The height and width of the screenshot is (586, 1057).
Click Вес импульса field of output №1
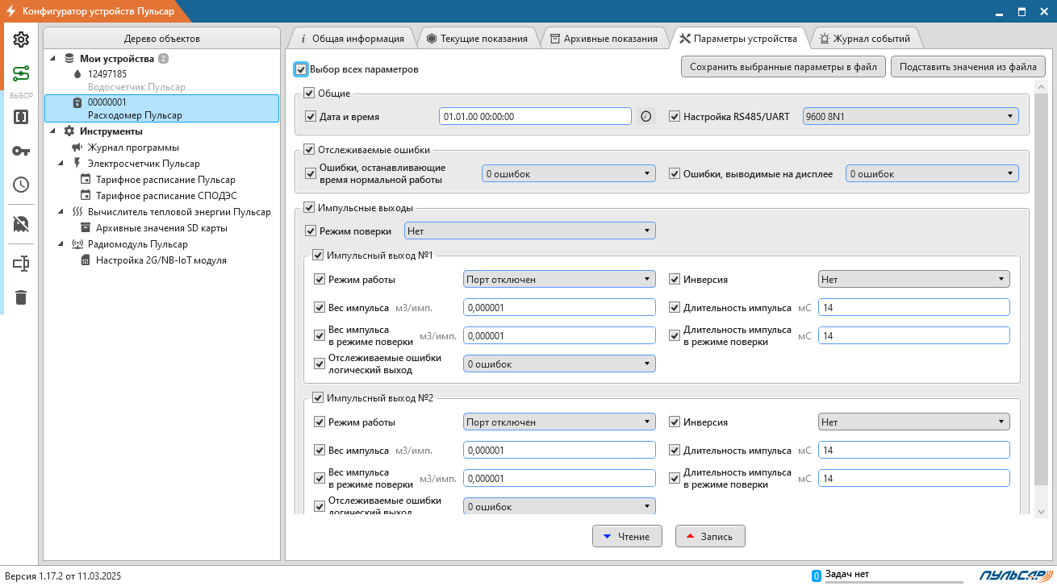click(559, 307)
